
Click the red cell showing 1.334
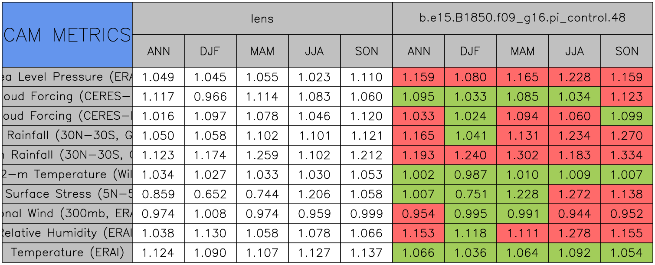(627, 155)
